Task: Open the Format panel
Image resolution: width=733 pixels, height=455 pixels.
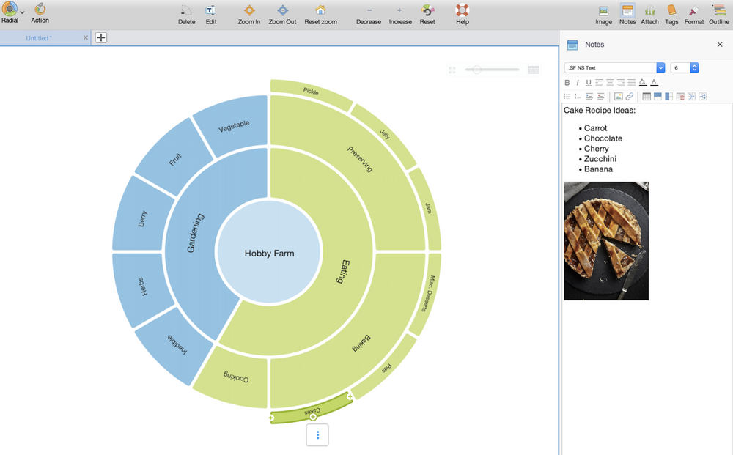Action: [693, 11]
